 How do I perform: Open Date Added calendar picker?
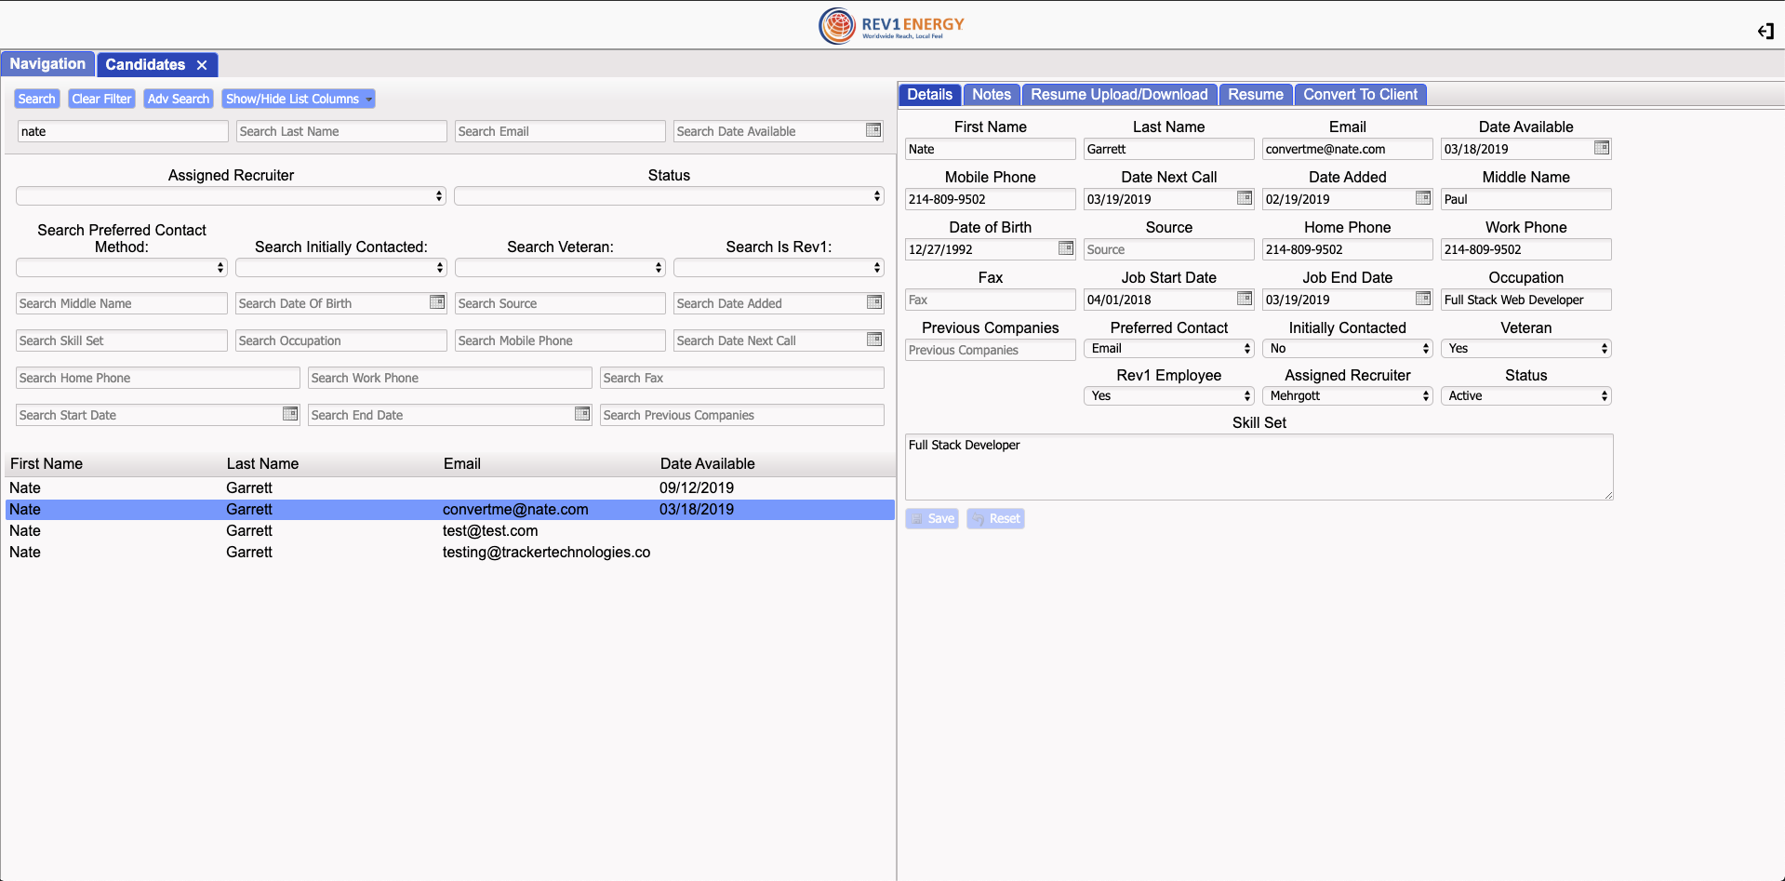point(1423,198)
